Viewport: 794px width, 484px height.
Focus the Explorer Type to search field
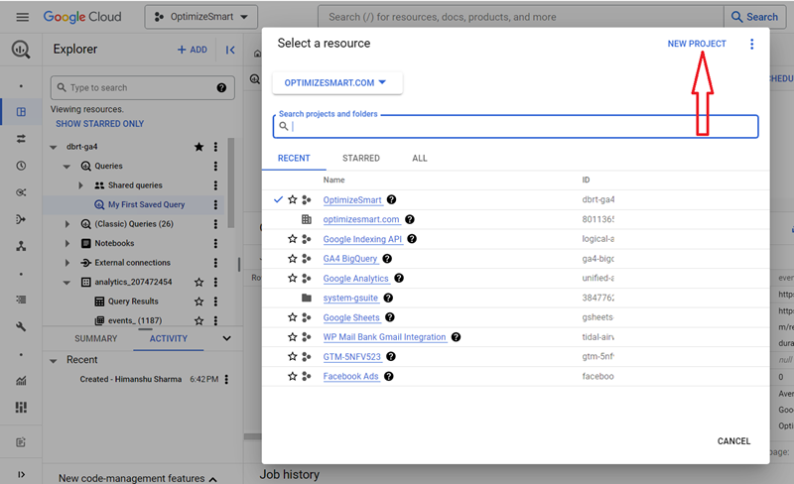coord(142,87)
